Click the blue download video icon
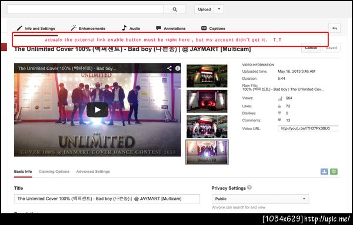Screen dimensions: 353x225 coord(324,172)
